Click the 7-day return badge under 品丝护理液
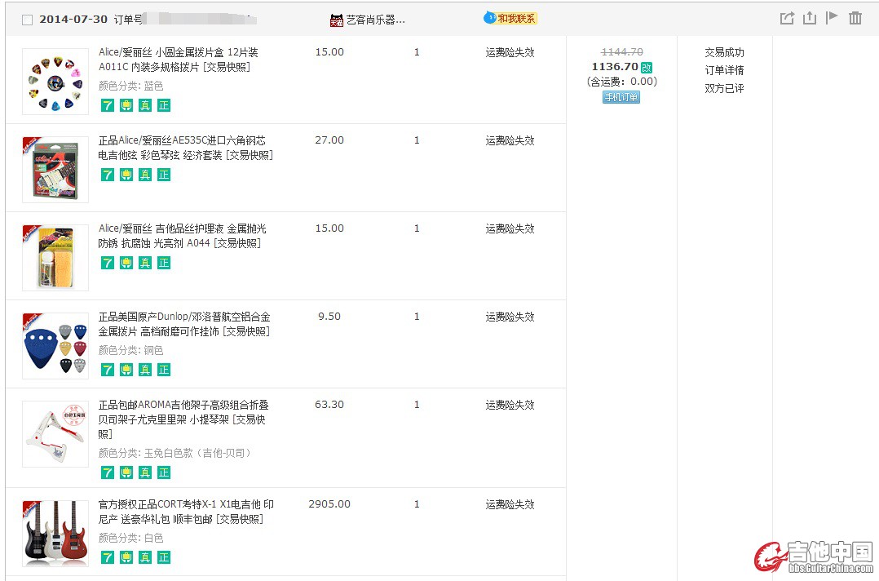 point(108,263)
